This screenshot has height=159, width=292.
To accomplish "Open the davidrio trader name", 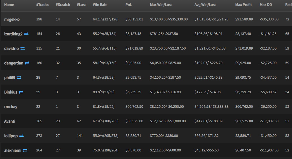I will tap(11, 48).
